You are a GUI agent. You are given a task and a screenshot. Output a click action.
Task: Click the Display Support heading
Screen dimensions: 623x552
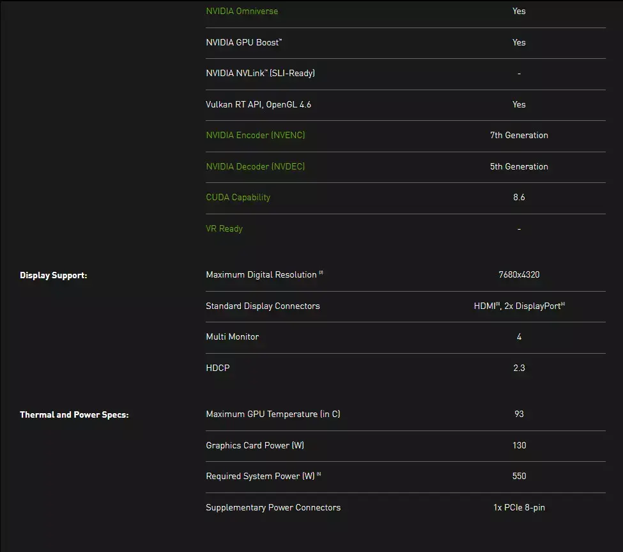click(53, 275)
